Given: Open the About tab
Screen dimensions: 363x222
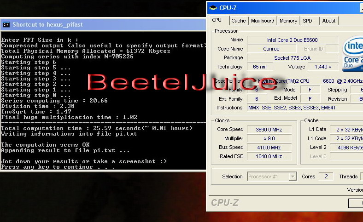Looking at the screenshot, I should [x=329, y=21].
